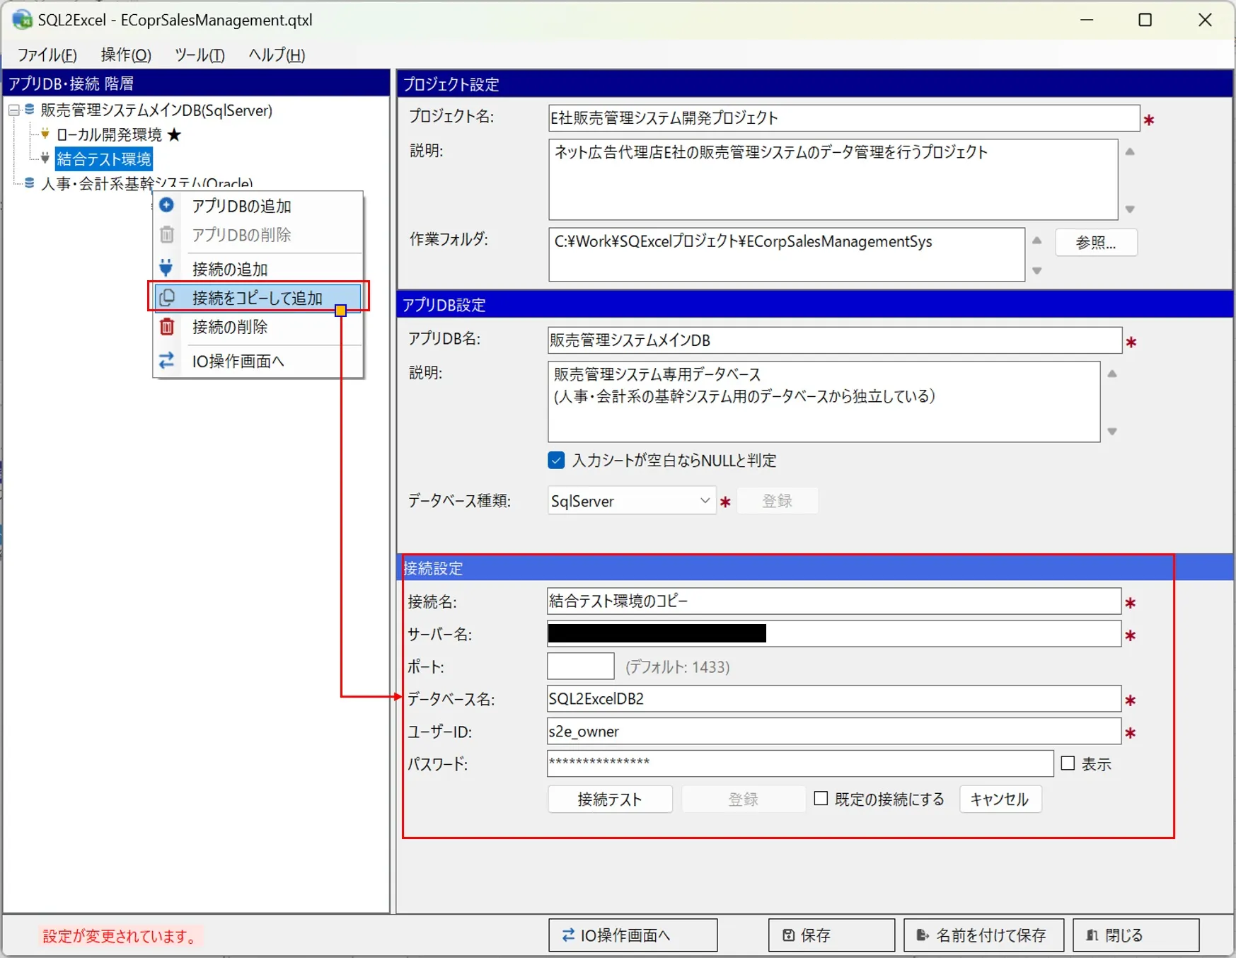The width and height of the screenshot is (1236, 958).
Task: Click the plug icon next to ローカル開発環境
Action: (45, 134)
